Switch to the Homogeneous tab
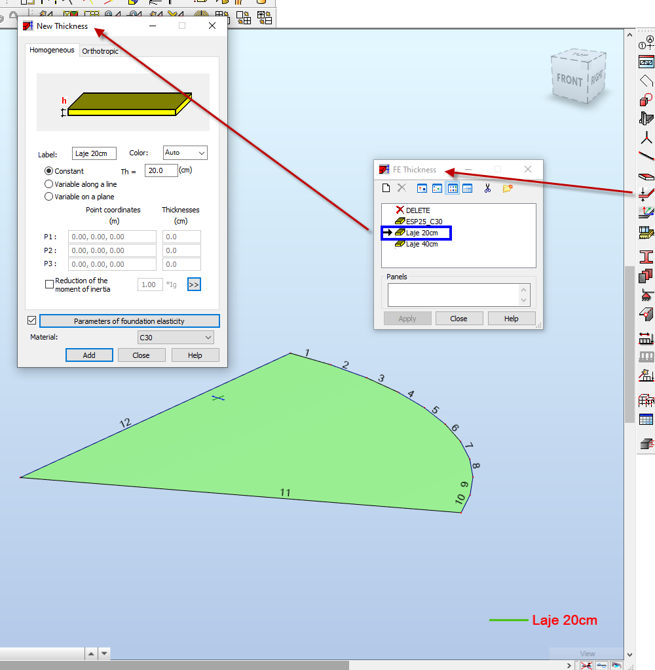 (52, 50)
